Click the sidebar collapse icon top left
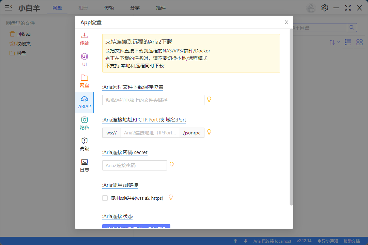368x245 pixels. (9, 7)
